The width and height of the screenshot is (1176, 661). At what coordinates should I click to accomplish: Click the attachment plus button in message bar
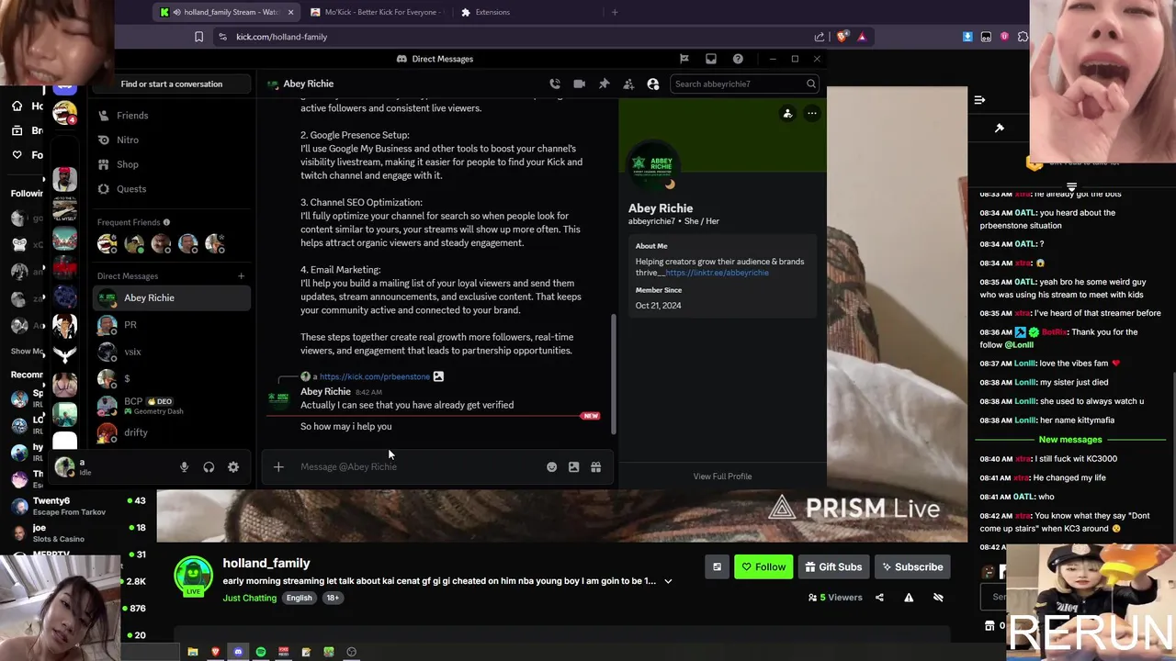pos(278,467)
